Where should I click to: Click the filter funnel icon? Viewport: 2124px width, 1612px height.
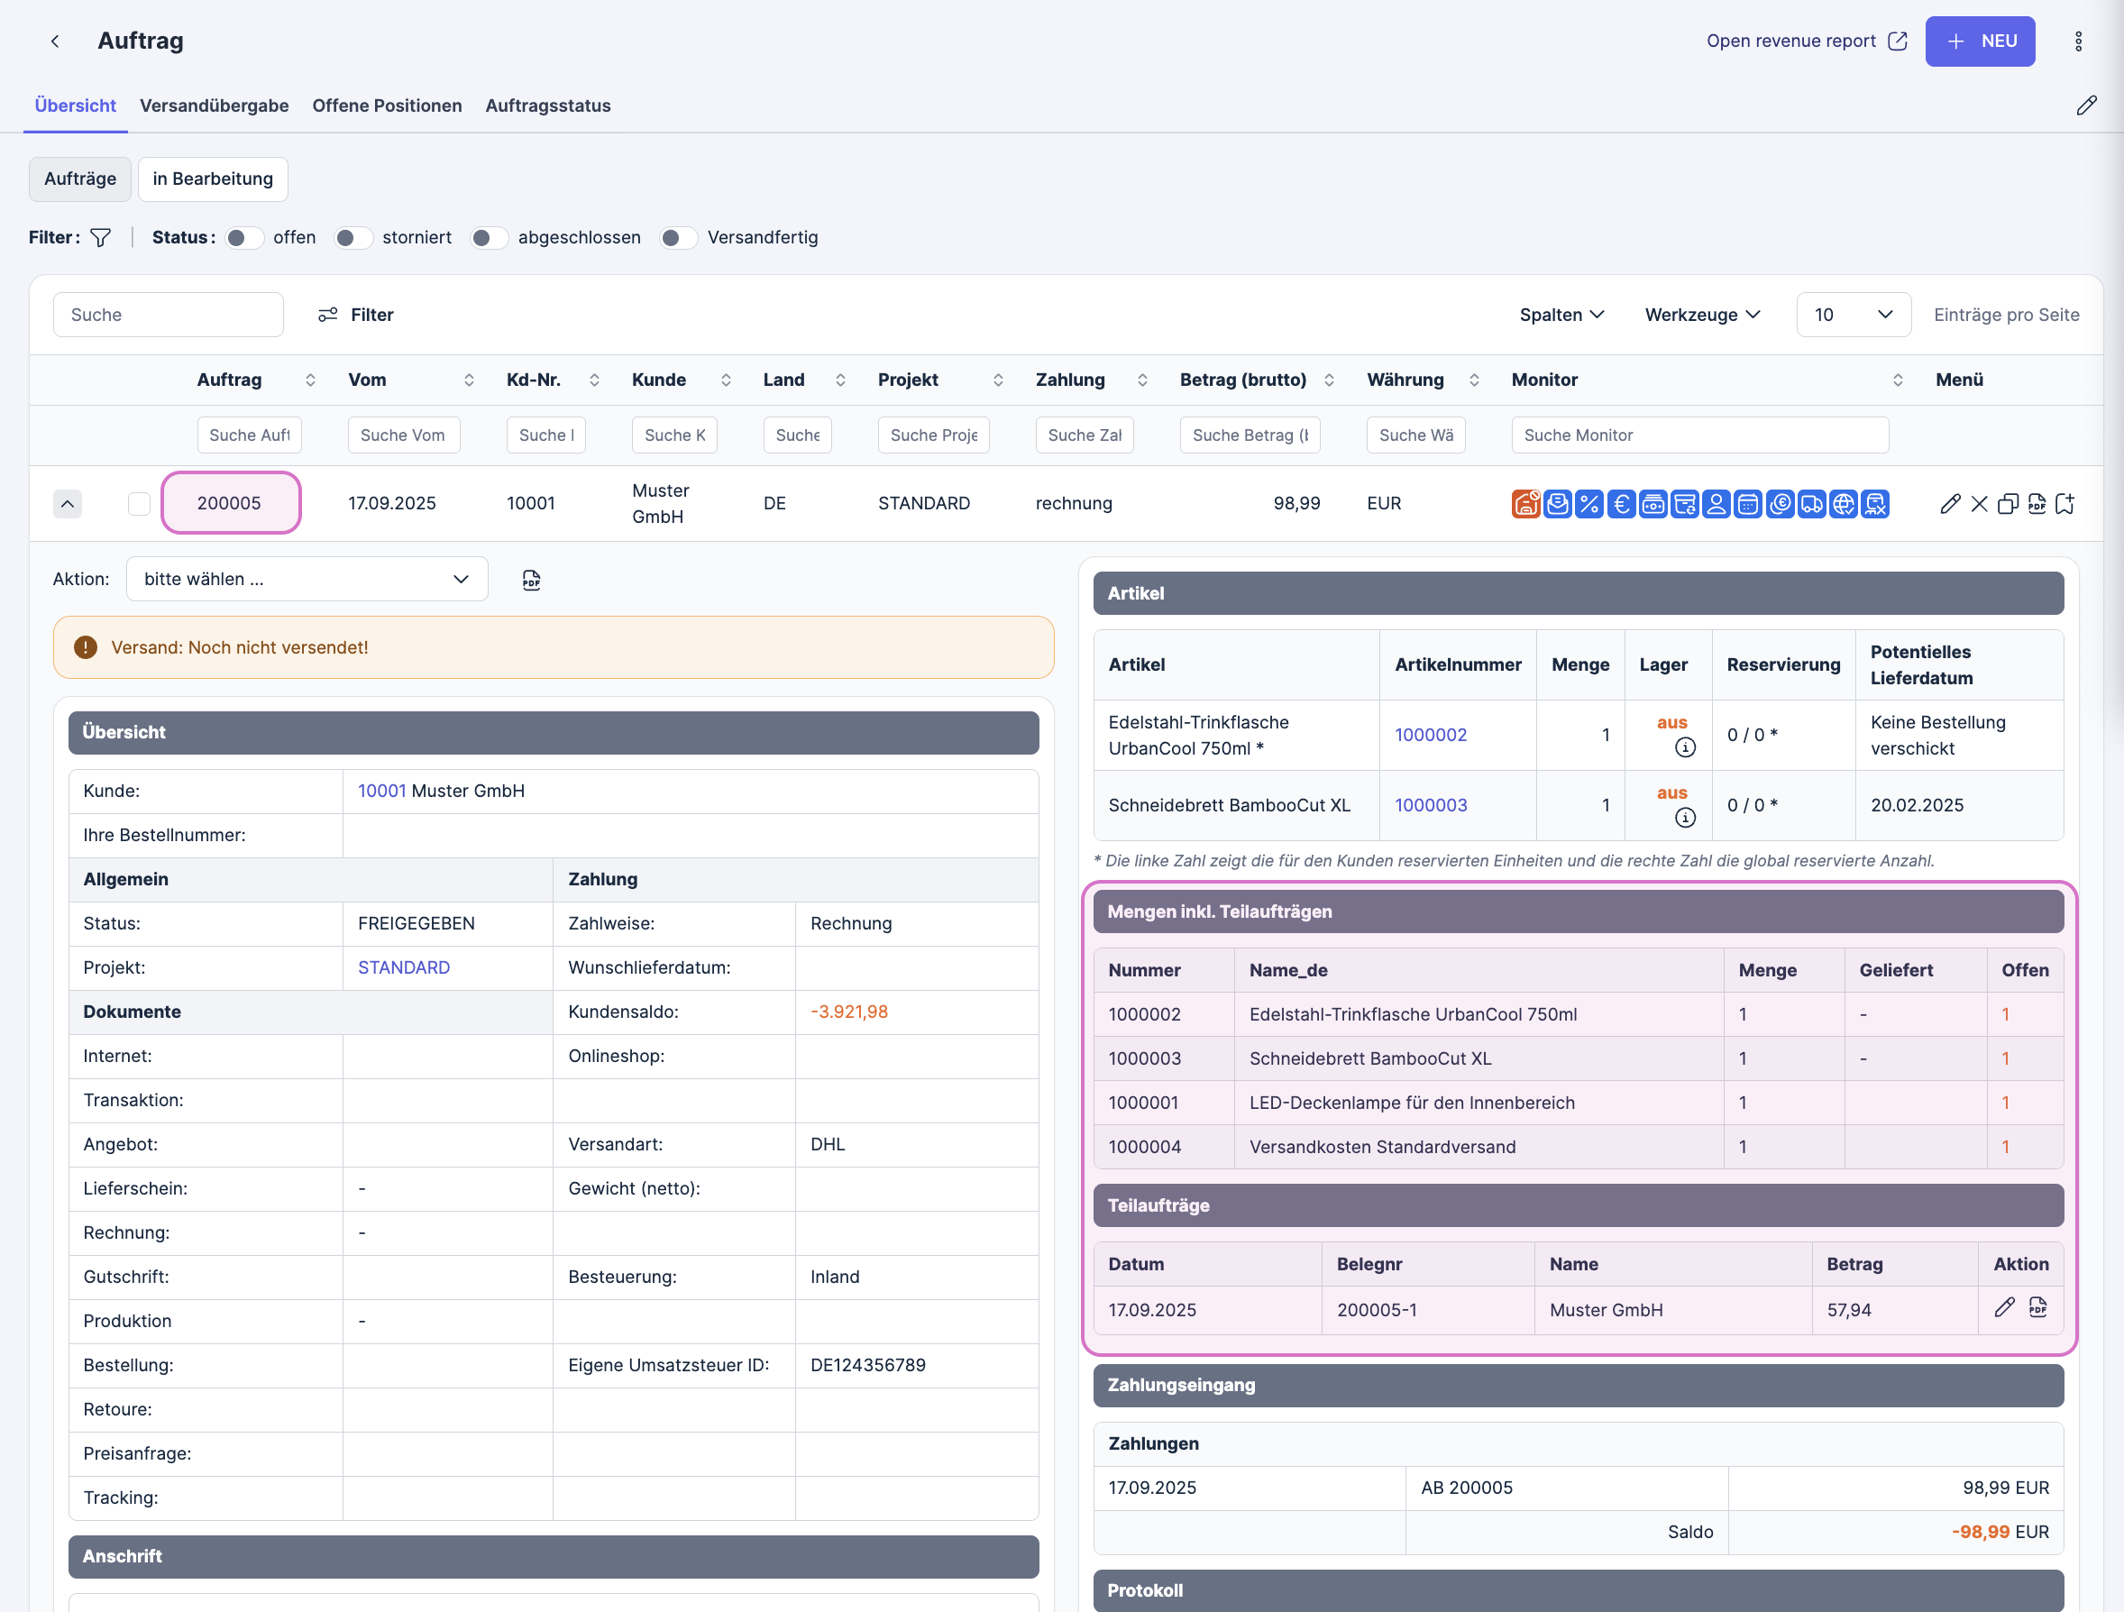(x=100, y=237)
